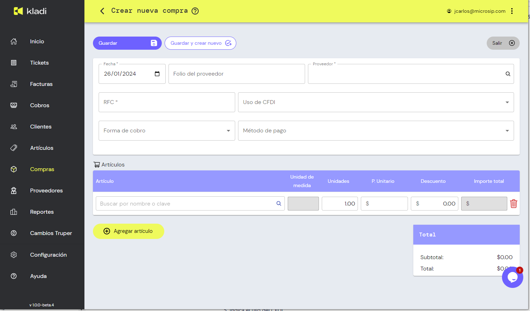Image resolution: width=530 pixels, height=311 pixels.
Task: Expand the Método de pago dropdown
Action: tap(507, 131)
